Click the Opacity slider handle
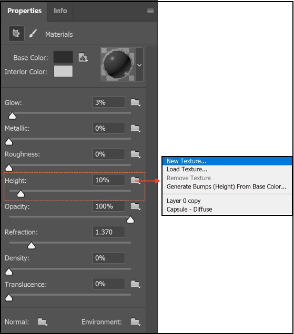 130,220
